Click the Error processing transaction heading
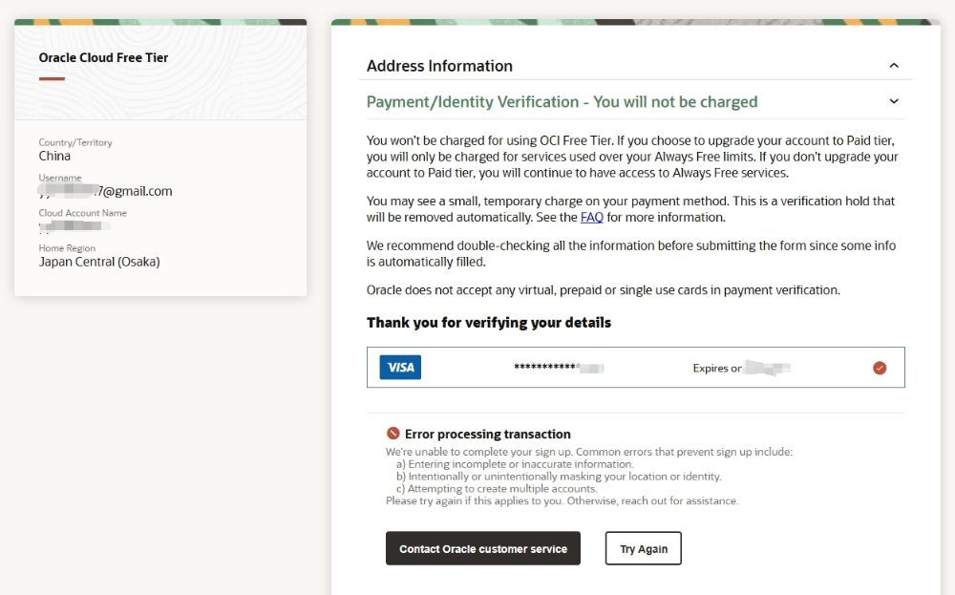The width and height of the screenshot is (955, 595). (487, 434)
